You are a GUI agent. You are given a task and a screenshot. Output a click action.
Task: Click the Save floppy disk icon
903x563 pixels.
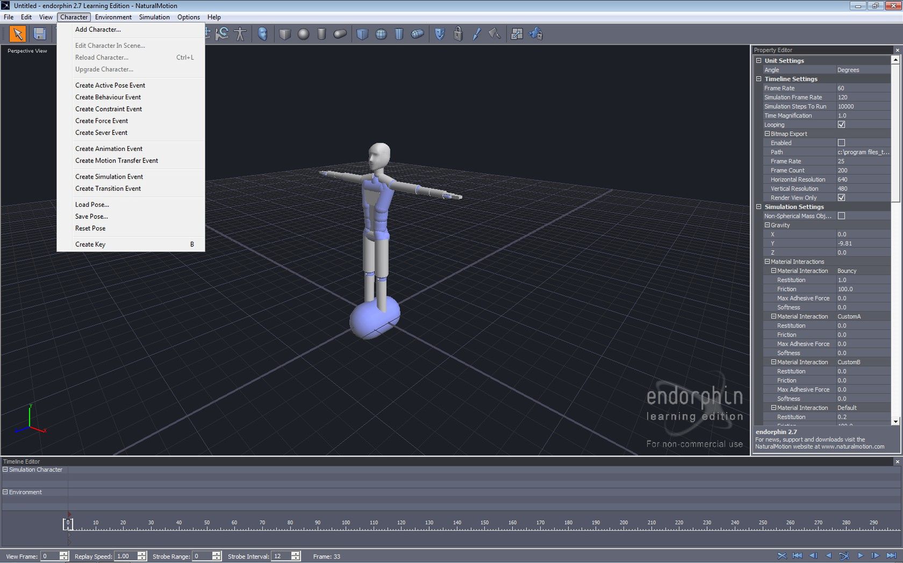tap(39, 34)
